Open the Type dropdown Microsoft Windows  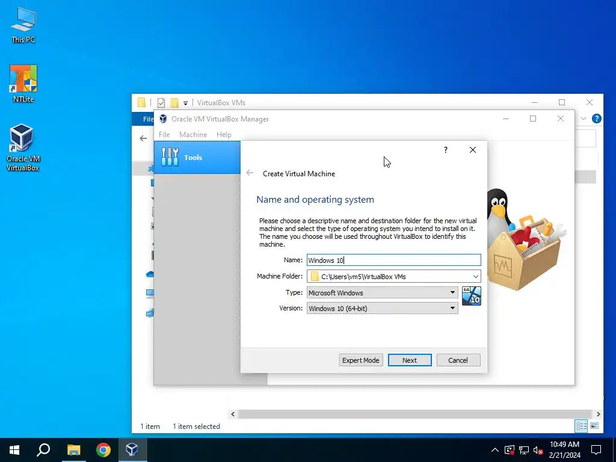tap(382, 293)
